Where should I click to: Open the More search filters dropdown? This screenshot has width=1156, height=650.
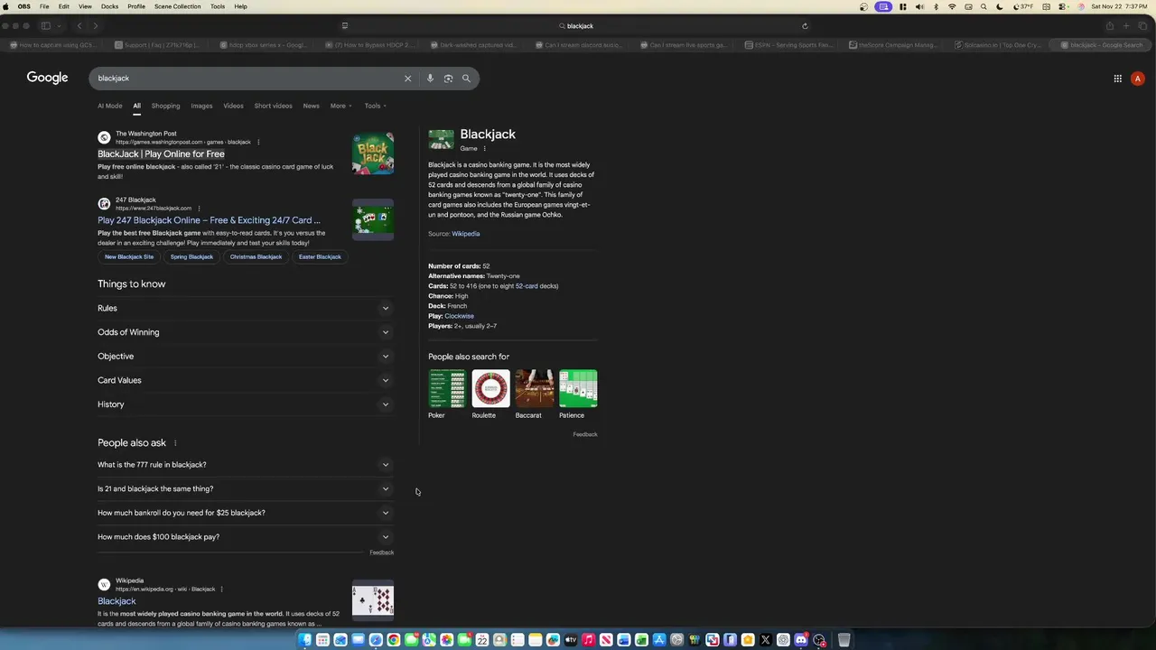(340, 106)
